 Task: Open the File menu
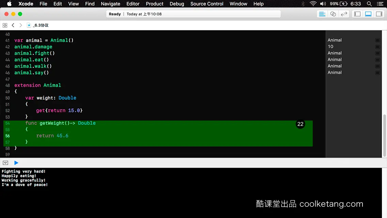[43, 4]
